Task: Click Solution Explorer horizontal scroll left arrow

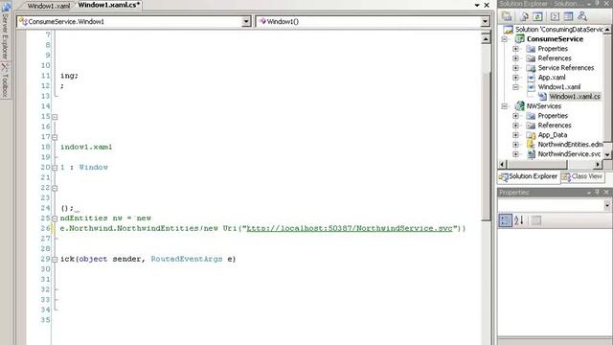Action: [x=502, y=165]
